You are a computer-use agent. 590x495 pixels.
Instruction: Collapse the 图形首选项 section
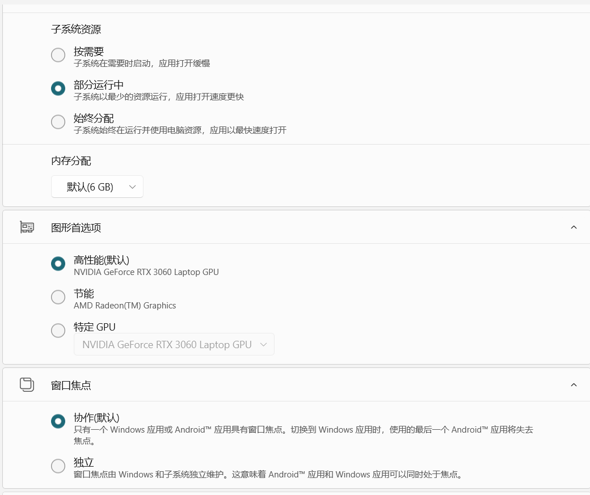tap(573, 226)
